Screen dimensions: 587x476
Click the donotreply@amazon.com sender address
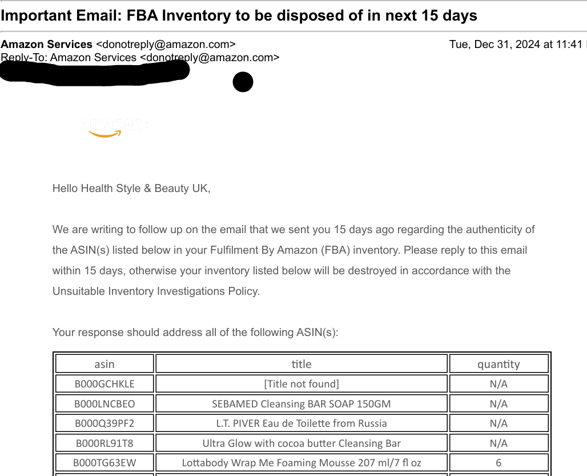tap(166, 44)
